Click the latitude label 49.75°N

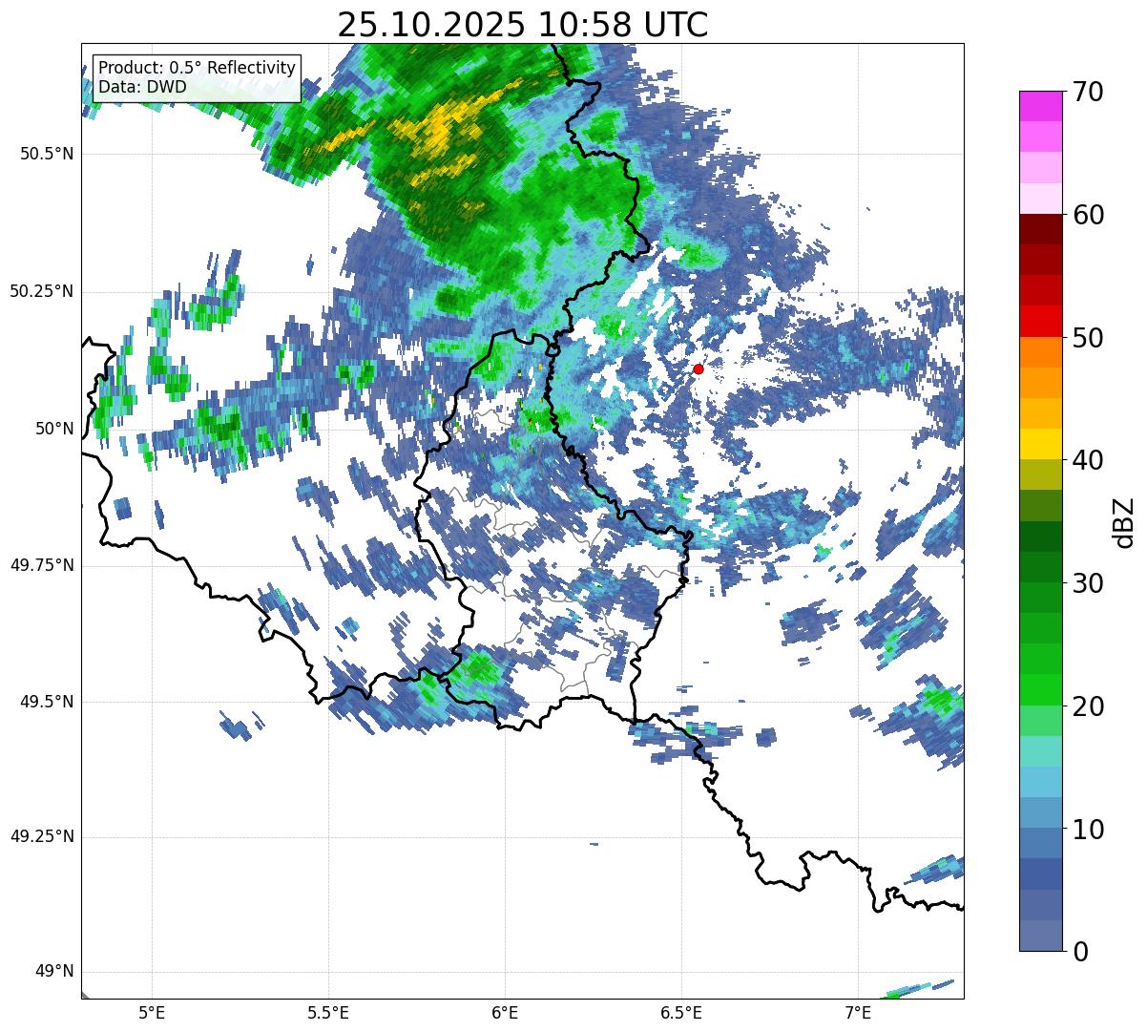(42, 565)
